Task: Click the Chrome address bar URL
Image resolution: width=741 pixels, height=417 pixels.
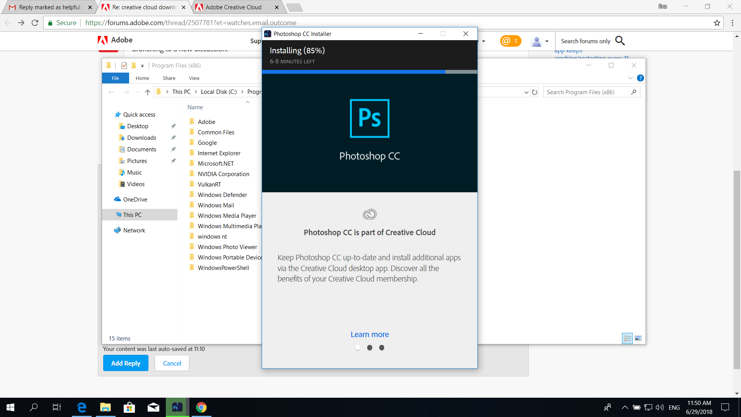Action: (x=191, y=23)
